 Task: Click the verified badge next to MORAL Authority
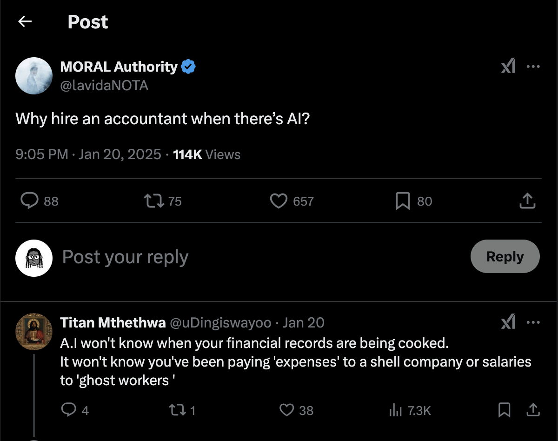[x=188, y=66]
